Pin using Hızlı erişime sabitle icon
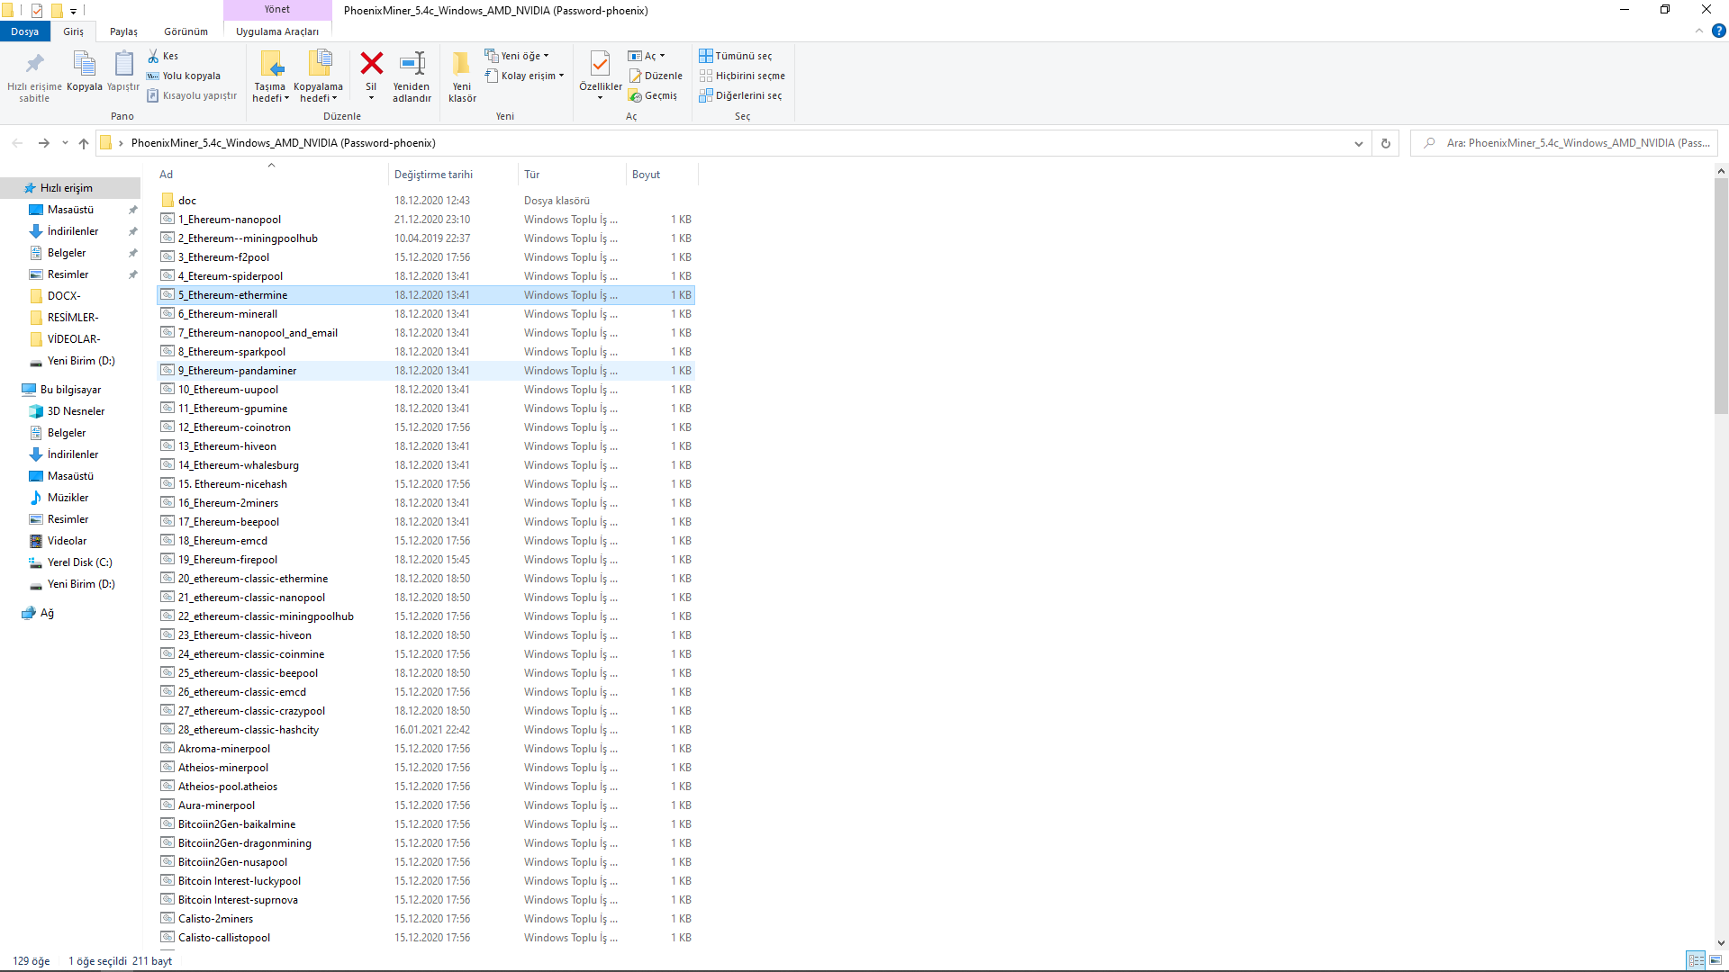Screen dimensions: 1729x972 34,64
